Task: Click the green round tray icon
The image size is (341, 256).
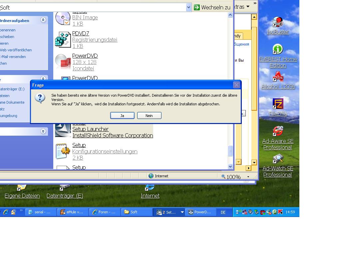Action: coord(275,212)
